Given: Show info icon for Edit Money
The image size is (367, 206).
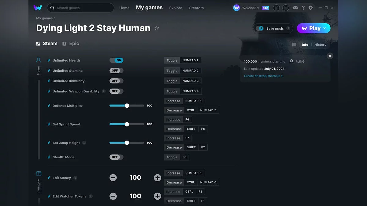Looking at the screenshot, I should tap(75, 178).
